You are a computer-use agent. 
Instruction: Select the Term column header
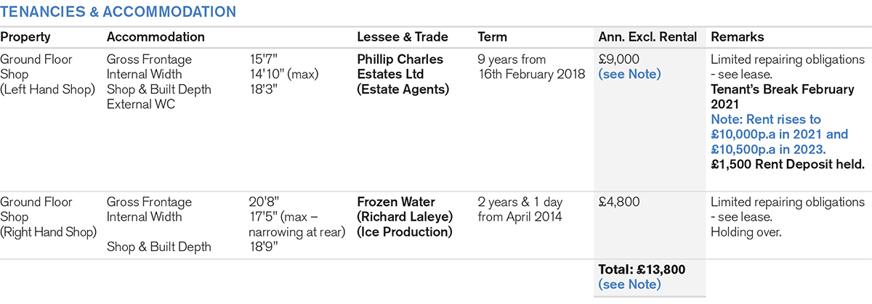click(493, 37)
